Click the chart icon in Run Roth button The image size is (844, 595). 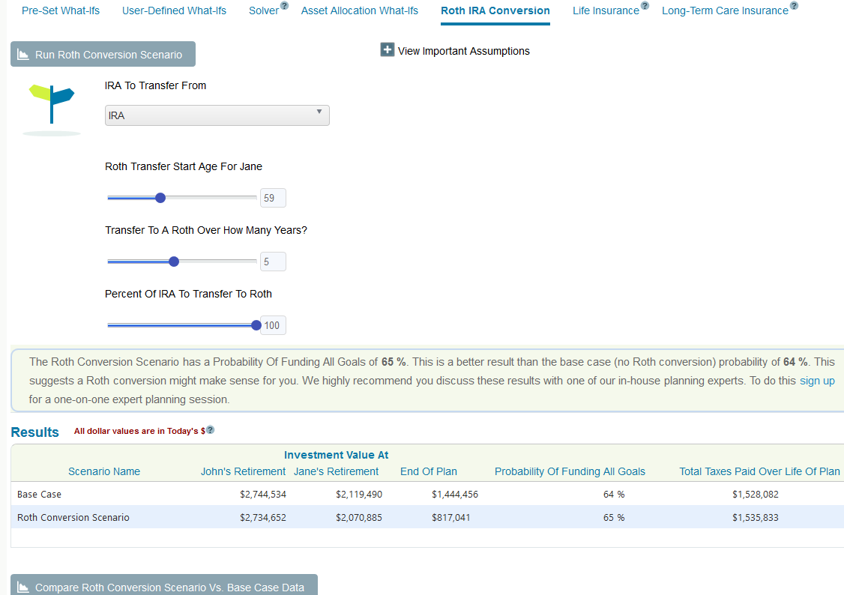point(22,53)
